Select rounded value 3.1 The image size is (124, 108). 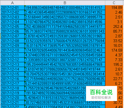[x=114, y=22]
